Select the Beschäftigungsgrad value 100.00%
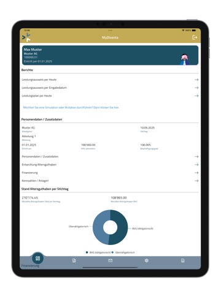The width and height of the screenshot is (221, 294). coord(145,145)
